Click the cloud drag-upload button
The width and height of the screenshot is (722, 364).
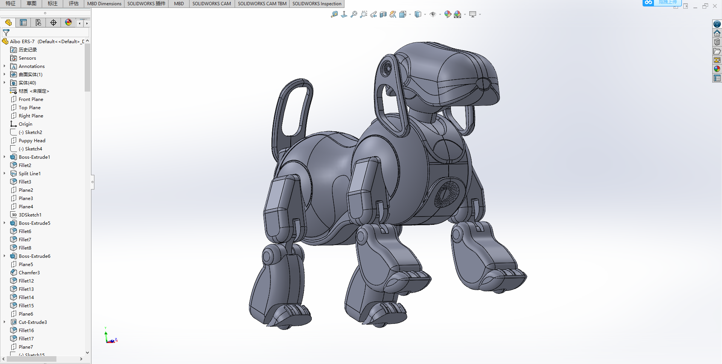click(x=662, y=3)
